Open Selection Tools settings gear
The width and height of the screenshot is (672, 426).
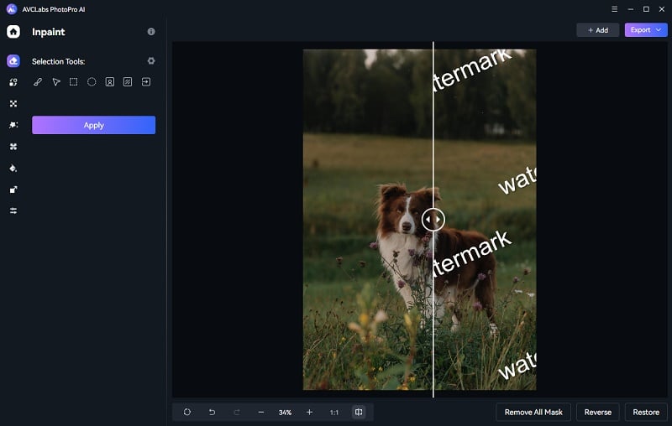151,60
